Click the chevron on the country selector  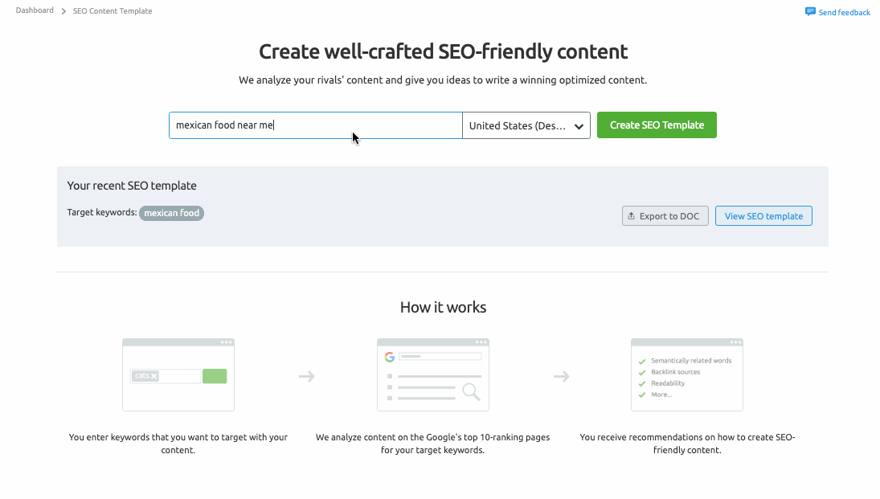tap(579, 125)
